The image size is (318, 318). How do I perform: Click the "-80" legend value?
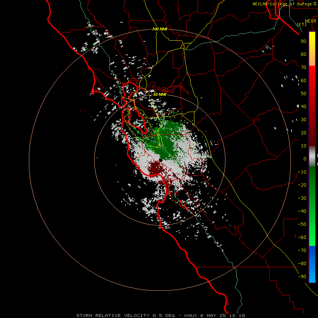pyautogui.click(x=302, y=264)
